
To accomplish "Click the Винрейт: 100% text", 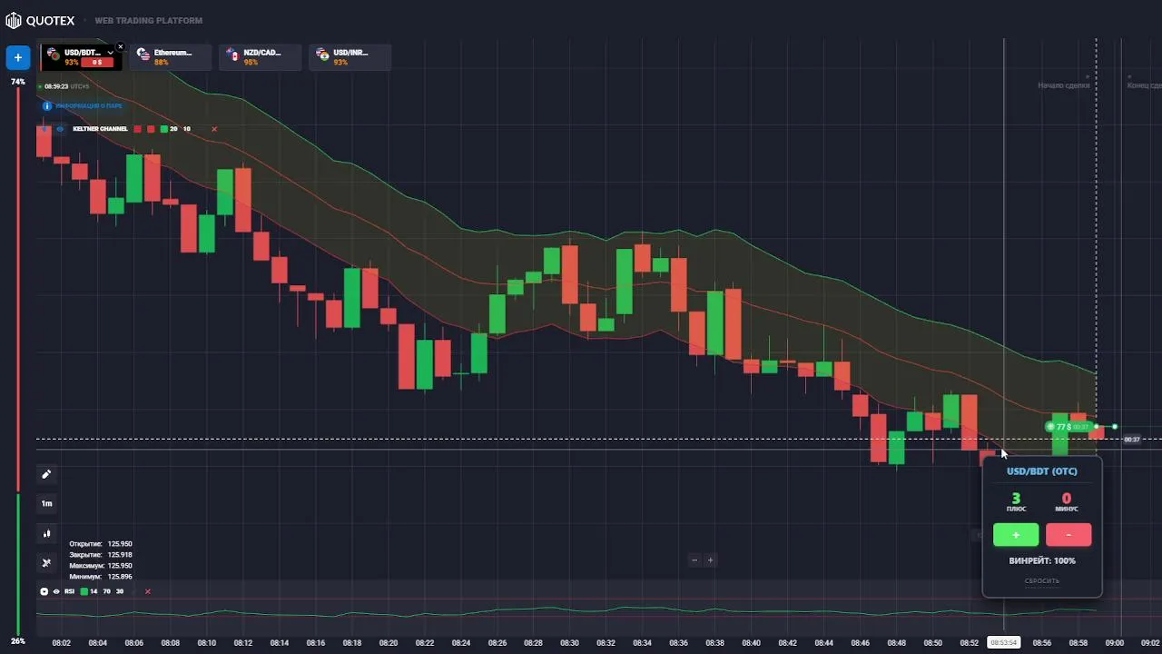I will pos(1042,560).
